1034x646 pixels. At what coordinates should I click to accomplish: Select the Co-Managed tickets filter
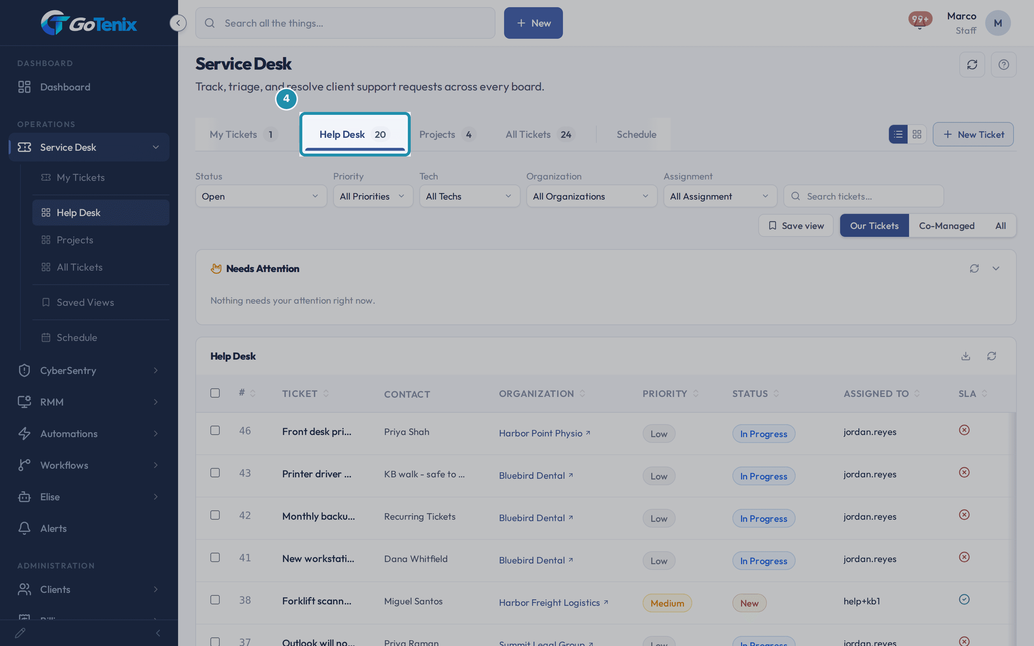pos(946,226)
